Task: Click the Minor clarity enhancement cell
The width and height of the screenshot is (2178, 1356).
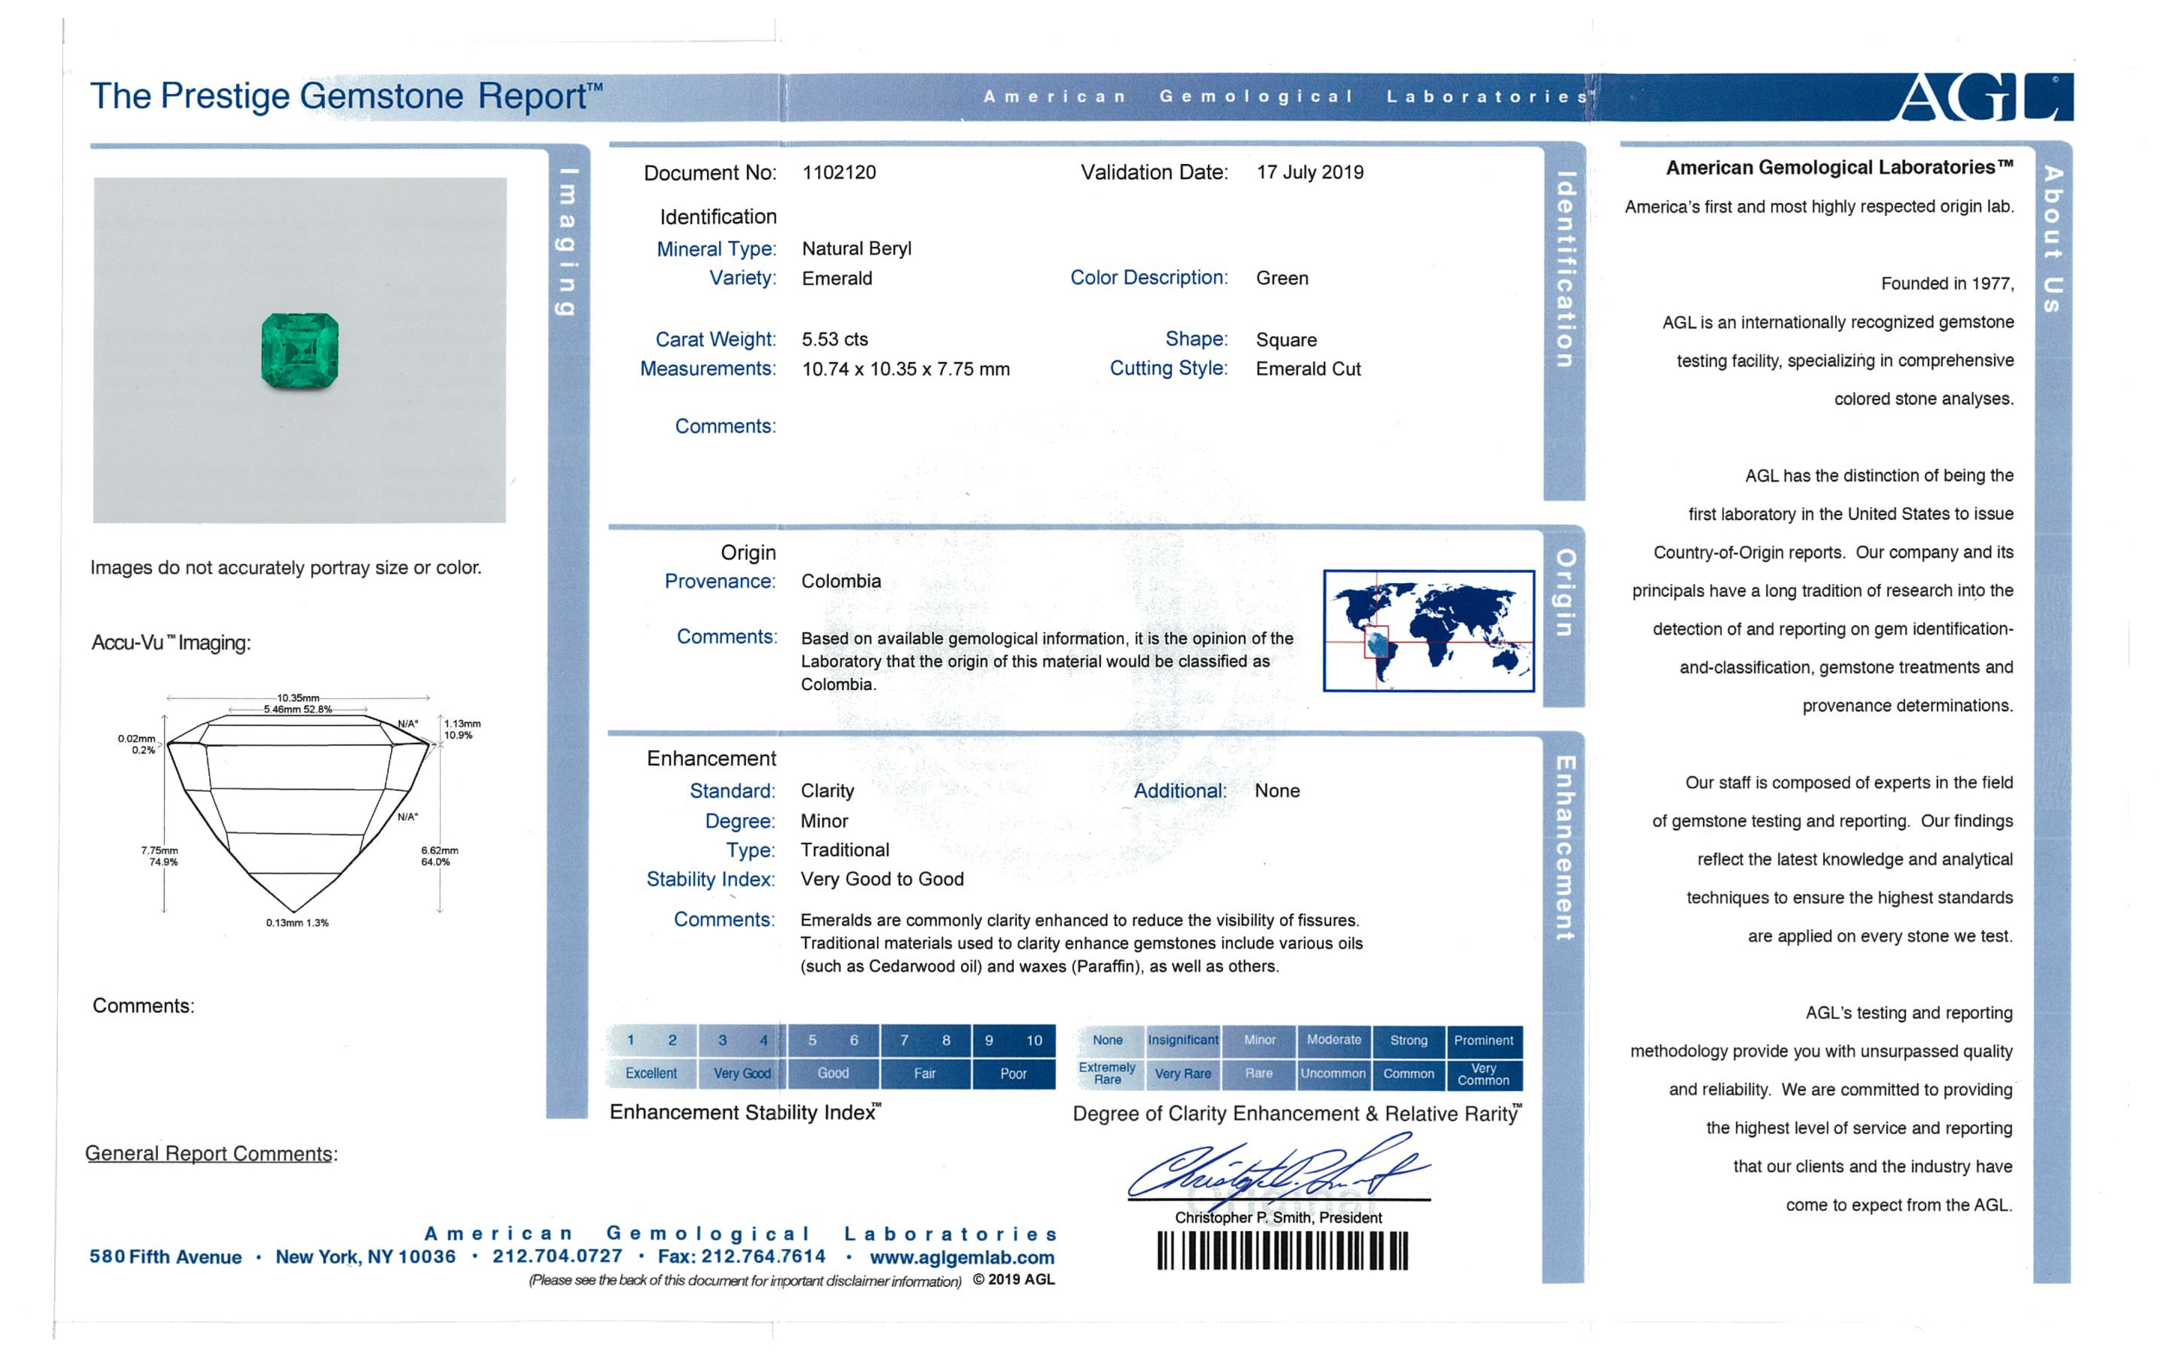Action: (x=1259, y=1040)
